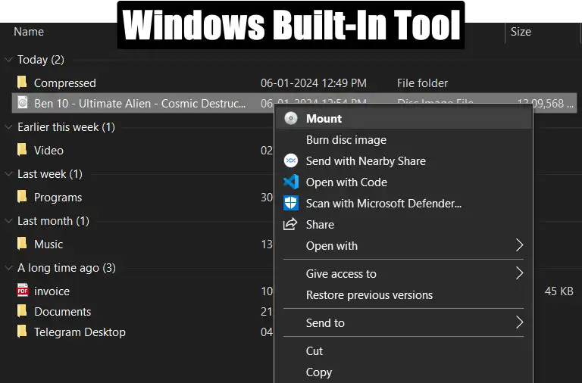Click the Compressed folder icon
Image resolution: width=582 pixels, height=383 pixels.
pyautogui.click(x=22, y=83)
